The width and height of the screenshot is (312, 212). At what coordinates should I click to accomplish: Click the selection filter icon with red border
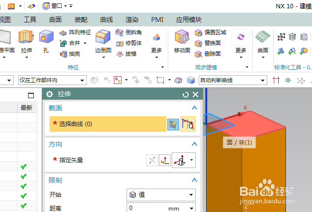coord(118,80)
